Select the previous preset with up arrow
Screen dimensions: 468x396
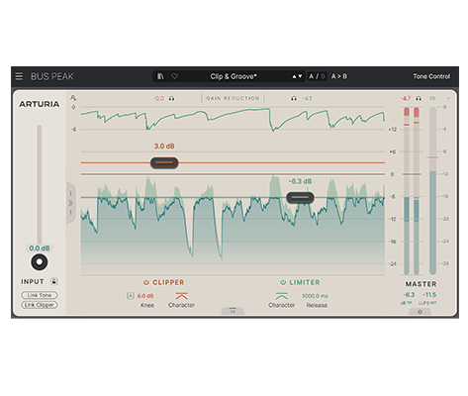click(x=294, y=76)
